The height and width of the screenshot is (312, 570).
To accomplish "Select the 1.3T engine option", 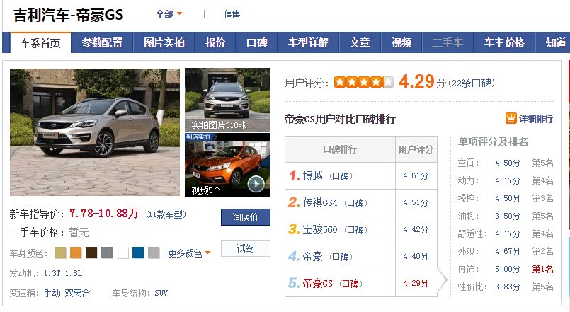I will click(x=52, y=273).
